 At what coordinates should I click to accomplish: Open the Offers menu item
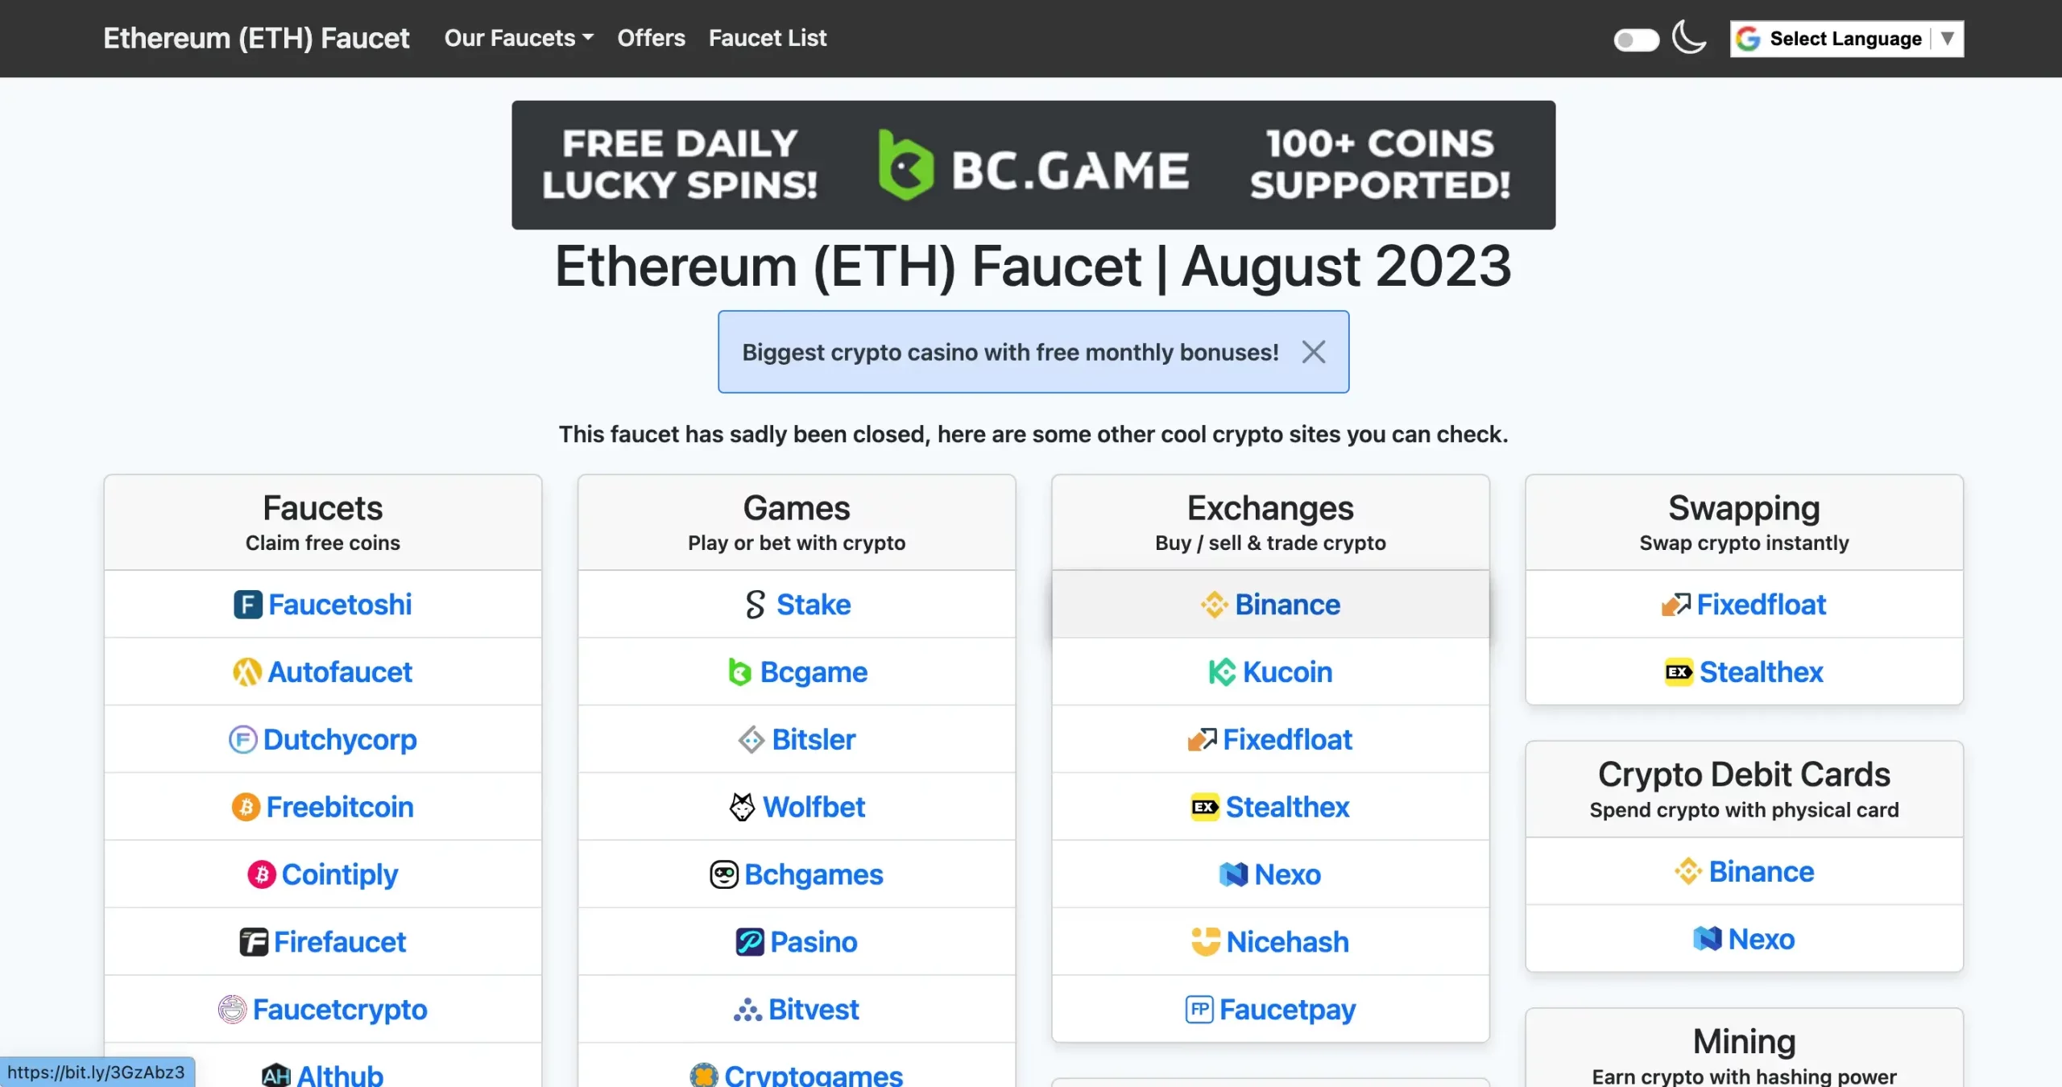[x=651, y=38]
